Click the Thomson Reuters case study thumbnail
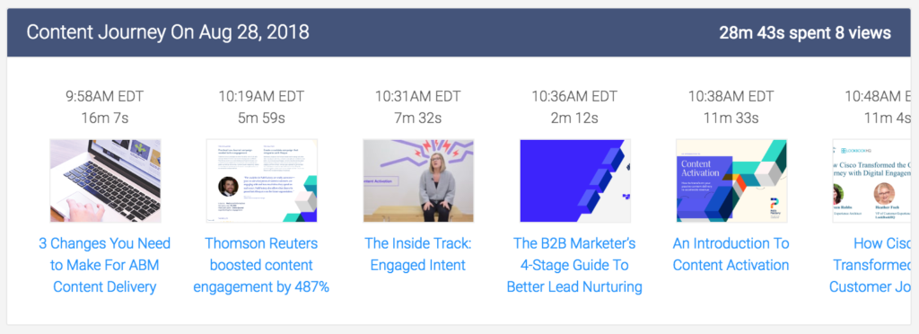 [x=261, y=180]
